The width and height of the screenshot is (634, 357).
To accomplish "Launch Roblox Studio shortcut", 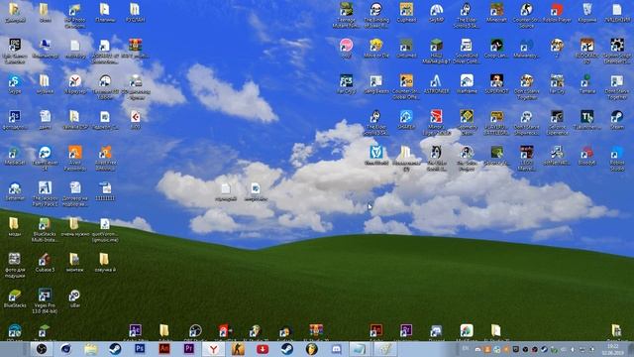I will 617,158.
